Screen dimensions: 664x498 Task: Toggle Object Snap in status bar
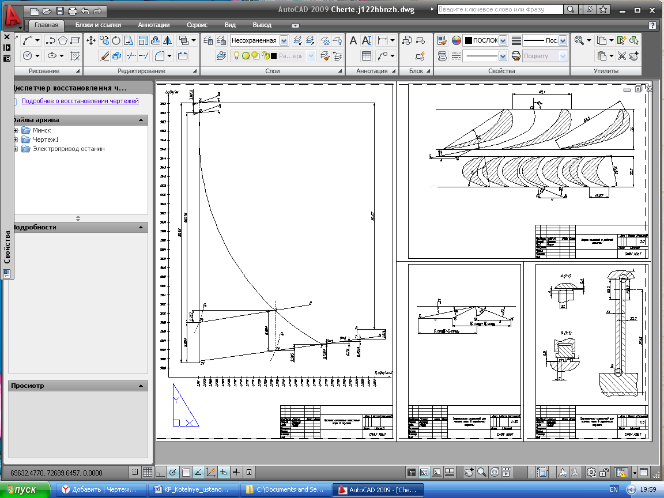pos(186,472)
